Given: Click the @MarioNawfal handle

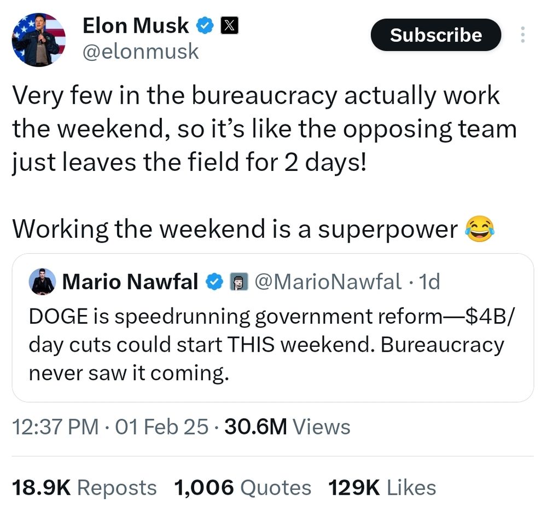Looking at the screenshot, I should click(x=329, y=282).
